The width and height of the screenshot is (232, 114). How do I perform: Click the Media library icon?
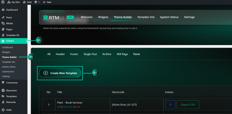[x=3, y=23]
